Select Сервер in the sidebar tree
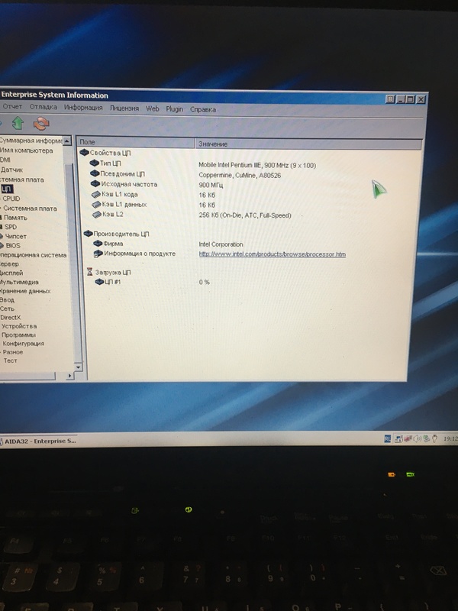This screenshot has height=611, width=458. [x=9, y=263]
